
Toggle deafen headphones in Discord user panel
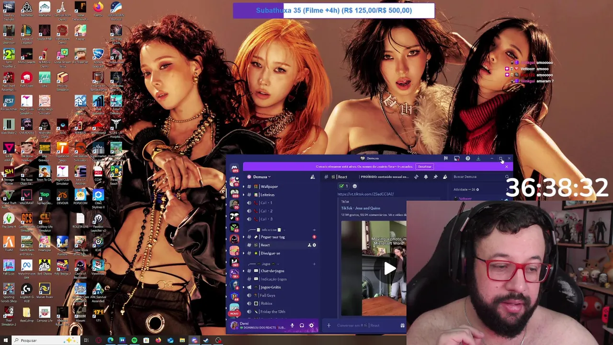click(302, 325)
